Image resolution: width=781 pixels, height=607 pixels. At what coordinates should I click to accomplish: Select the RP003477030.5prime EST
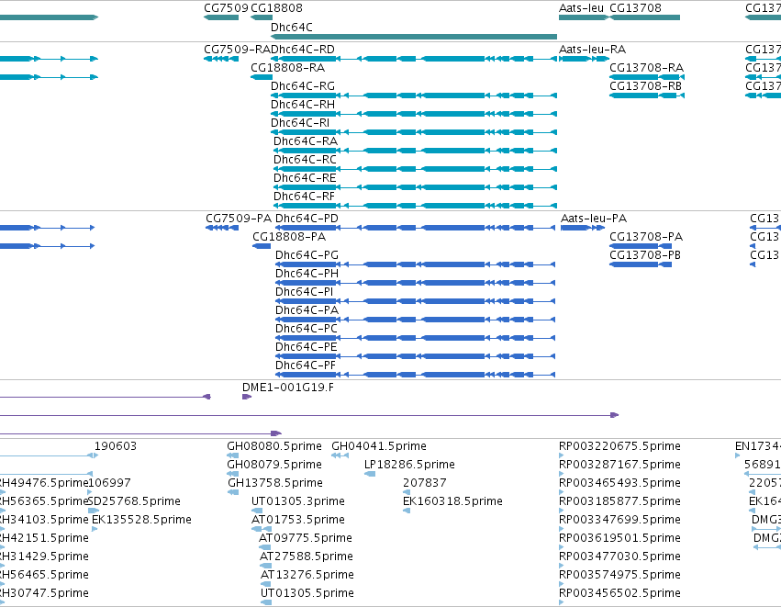[619, 556]
